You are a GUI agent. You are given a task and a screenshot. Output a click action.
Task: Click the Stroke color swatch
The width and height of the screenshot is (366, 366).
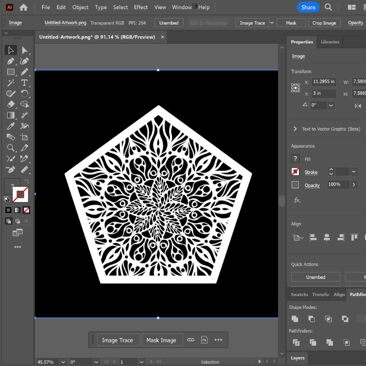295,172
